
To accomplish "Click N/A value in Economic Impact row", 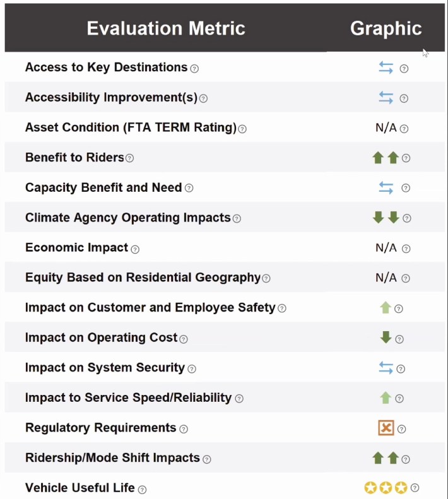I will point(386,248).
